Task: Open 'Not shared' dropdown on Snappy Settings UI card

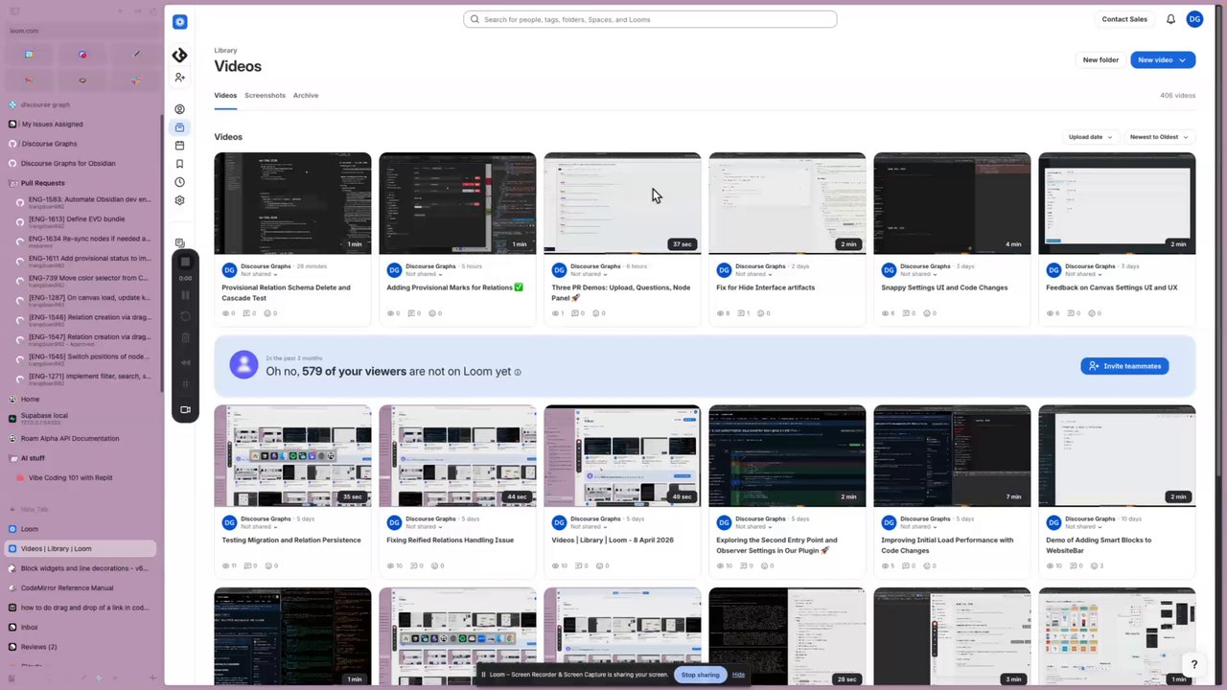Action: click(x=918, y=274)
